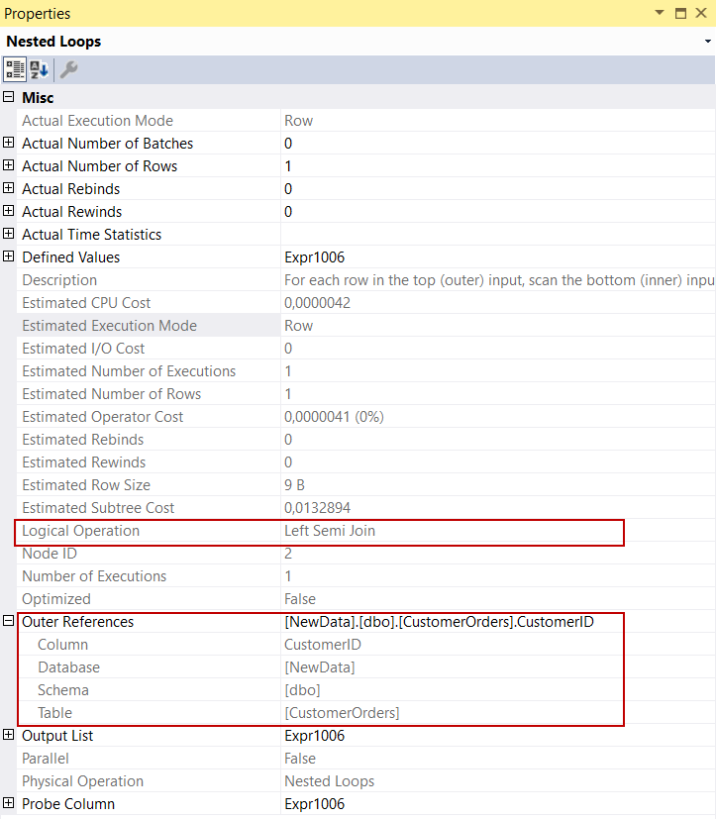Viewport: 716px width, 819px height.
Task: Sort properties alphabetically icon
Action: coord(40,69)
